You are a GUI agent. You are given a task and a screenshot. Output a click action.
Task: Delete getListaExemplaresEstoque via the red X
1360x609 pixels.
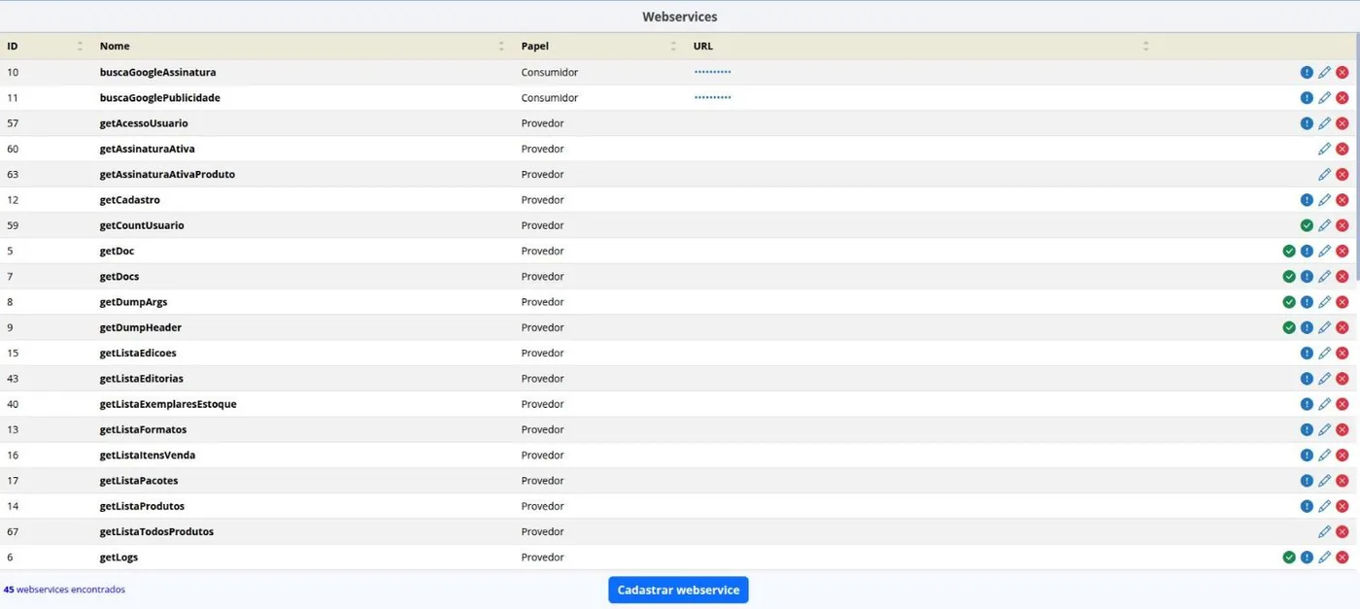coord(1343,404)
